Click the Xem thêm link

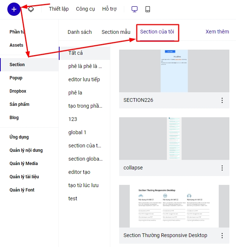click(x=217, y=32)
